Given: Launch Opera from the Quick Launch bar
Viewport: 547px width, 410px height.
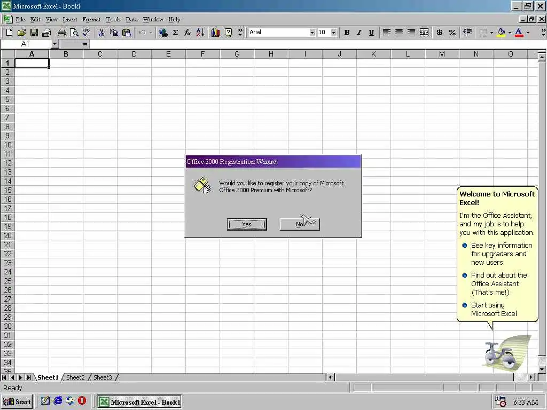Looking at the screenshot, I should tap(82, 400).
